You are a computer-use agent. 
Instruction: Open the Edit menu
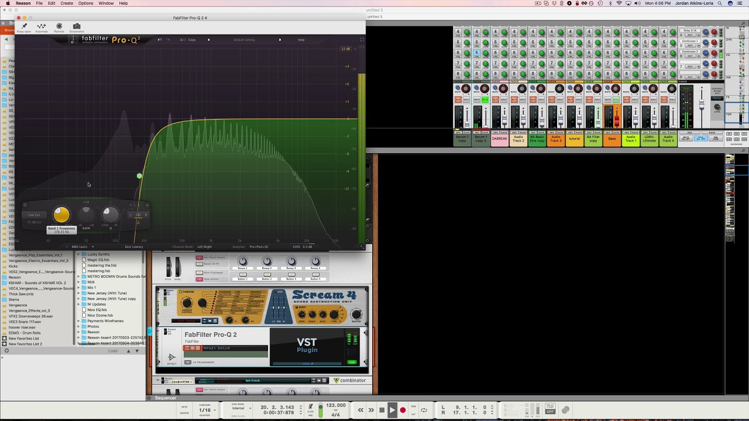51,4
